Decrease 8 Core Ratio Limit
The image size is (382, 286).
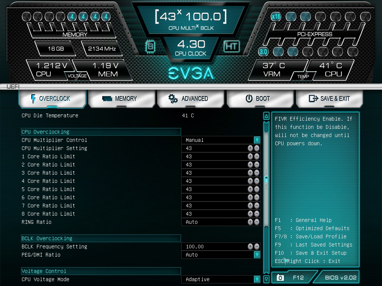(x=257, y=214)
